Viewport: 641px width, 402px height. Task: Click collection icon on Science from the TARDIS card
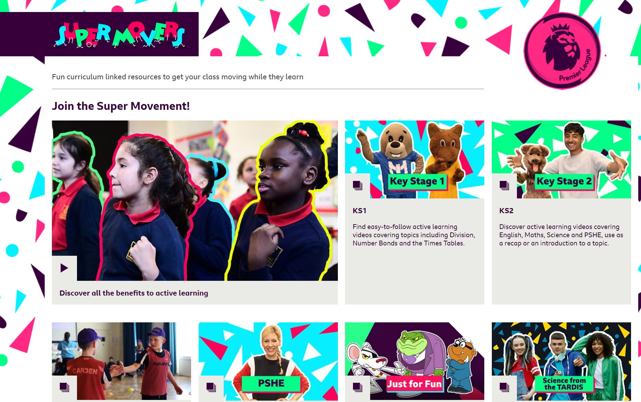504,388
